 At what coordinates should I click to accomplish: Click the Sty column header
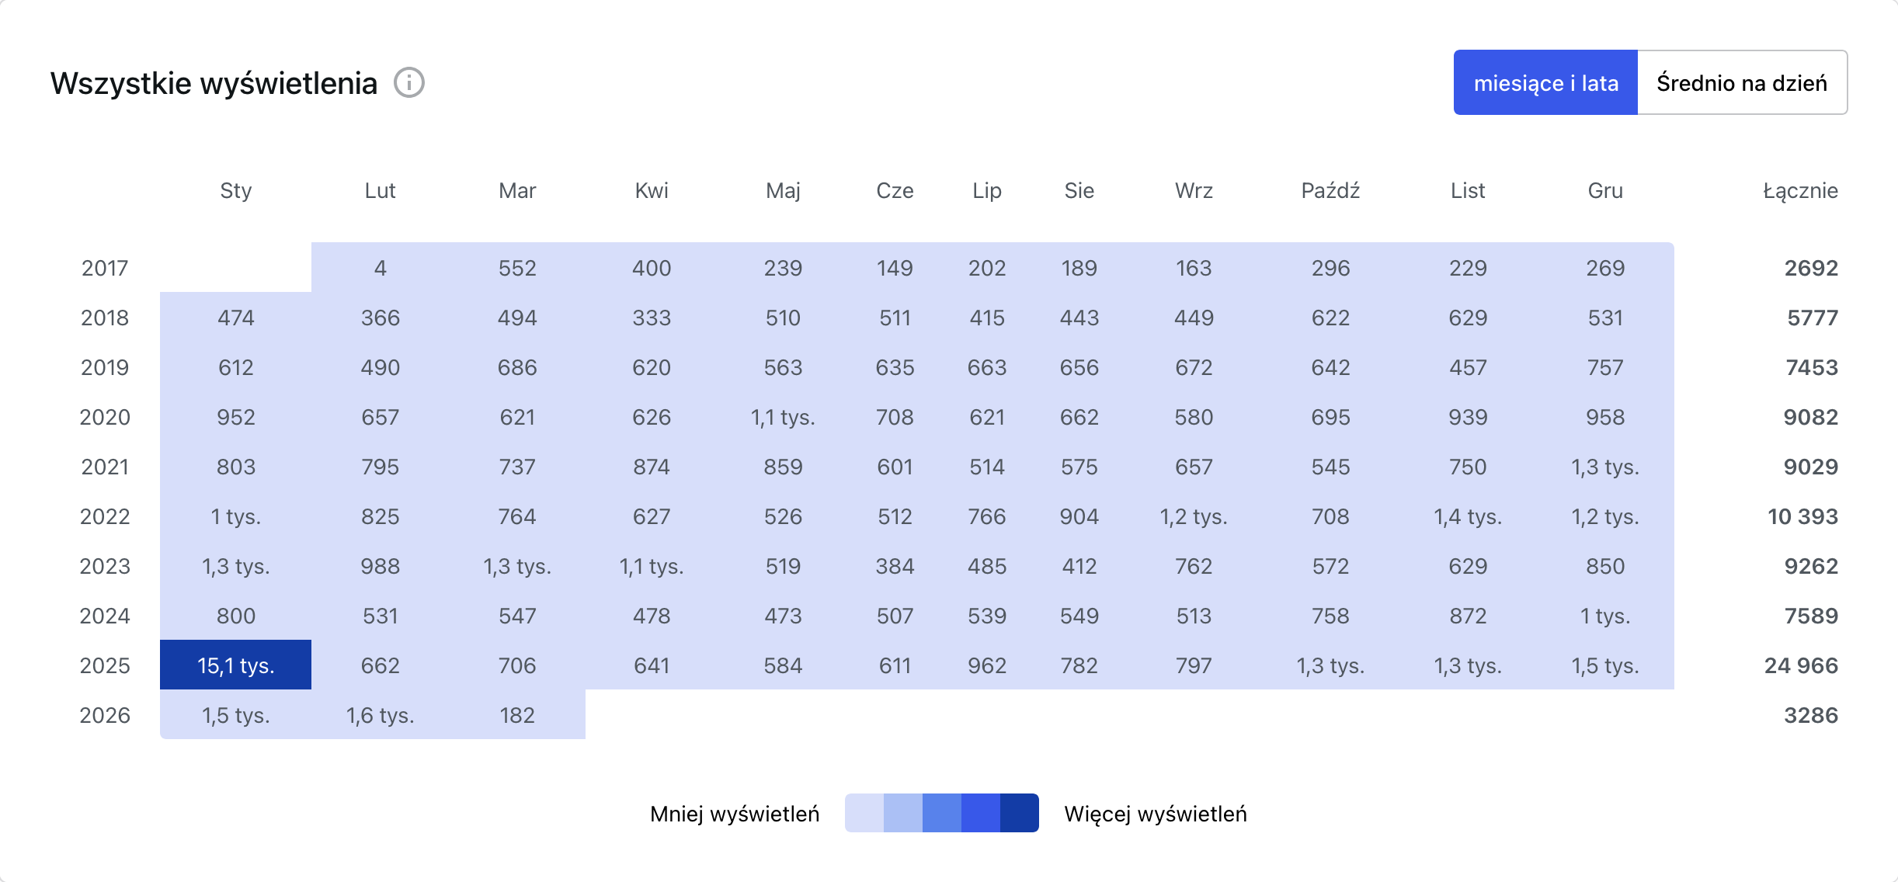click(x=235, y=190)
